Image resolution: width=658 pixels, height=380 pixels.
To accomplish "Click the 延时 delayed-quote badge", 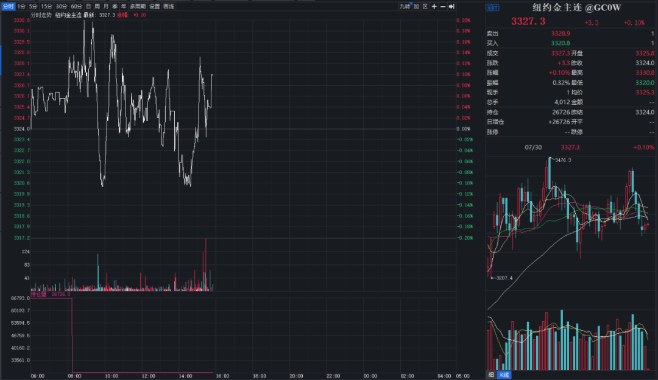I will pyautogui.click(x=492, y=7).
